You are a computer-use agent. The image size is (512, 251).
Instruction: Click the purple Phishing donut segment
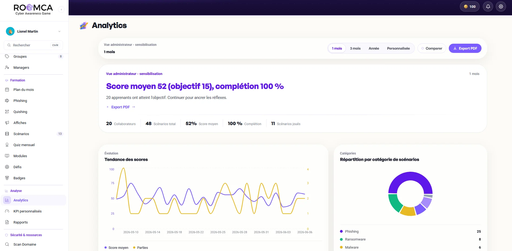tap(410, 177)
